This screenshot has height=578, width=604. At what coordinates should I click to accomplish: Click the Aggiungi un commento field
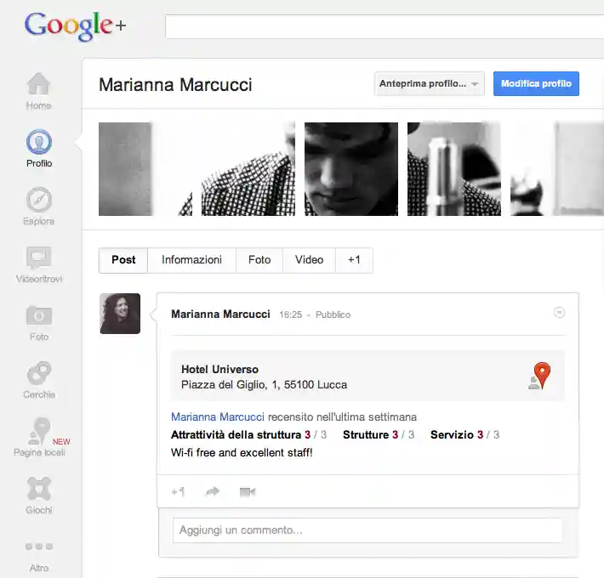pyautogui.click(x=368, y=530)
